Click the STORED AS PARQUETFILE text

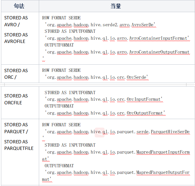[19, 145]
